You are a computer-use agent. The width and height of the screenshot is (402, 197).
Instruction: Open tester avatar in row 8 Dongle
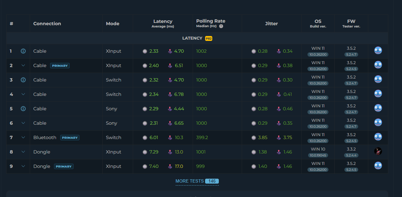coord(378,151)
